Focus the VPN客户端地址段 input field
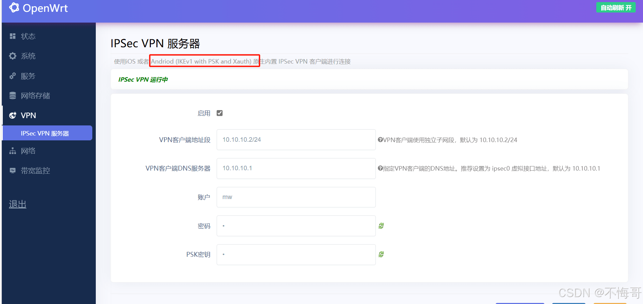Viewport: 643px width, 304px height. (x=296, y=140)
